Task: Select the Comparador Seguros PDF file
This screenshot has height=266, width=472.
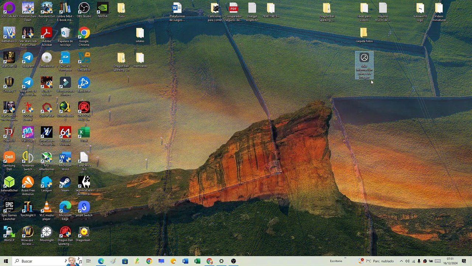Action: point(233,12)
